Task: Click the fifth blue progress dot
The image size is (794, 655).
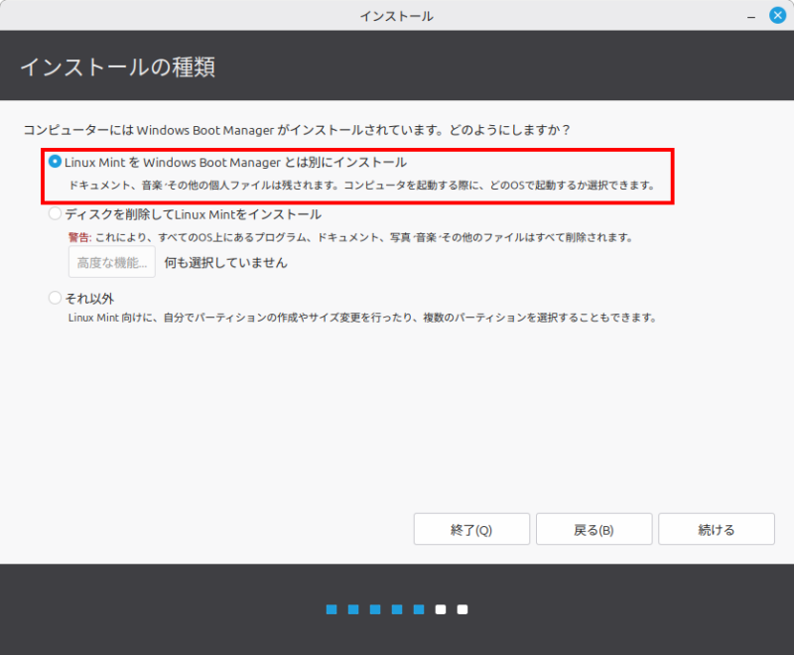Action: 419,609
